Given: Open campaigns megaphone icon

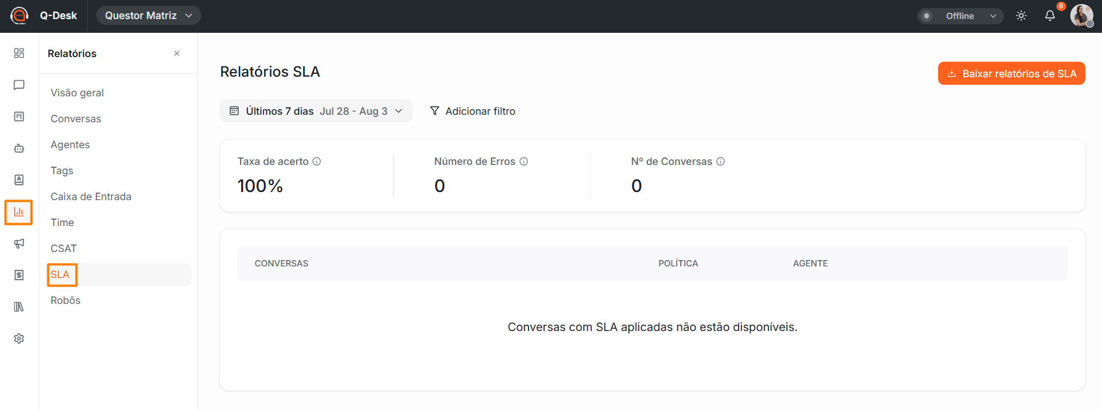Looking at the screenshot, I should pos(19,243).
